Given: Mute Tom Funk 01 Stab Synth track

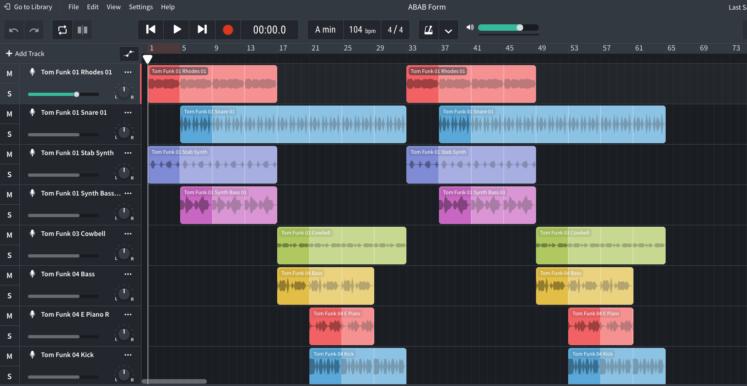Looking at the screenshot, I should pos(9,154).
